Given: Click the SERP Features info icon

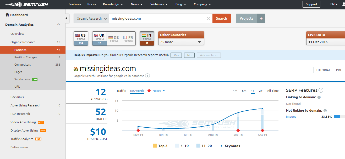Looking at the screenshot, I should pyautogui.click(x=321, y=90).
